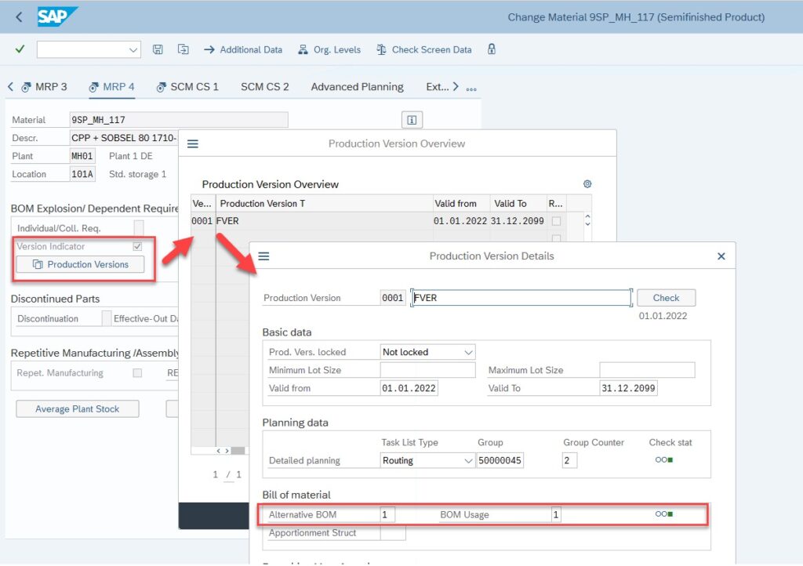Switch to the MRP 4 tab
Image resolution: width=803 pixels, height=566 pixels.
(x=111, y=87)
